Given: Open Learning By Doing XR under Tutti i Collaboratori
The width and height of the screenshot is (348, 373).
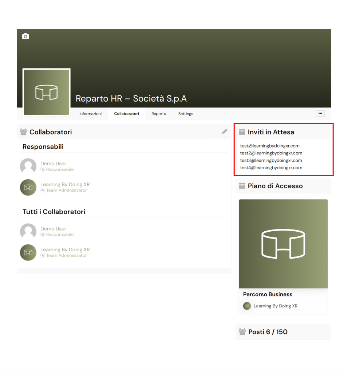Looking at the screenshot, I should (x=65, y=250).
